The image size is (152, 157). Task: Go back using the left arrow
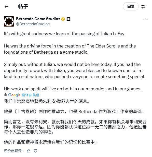(6, 7)
